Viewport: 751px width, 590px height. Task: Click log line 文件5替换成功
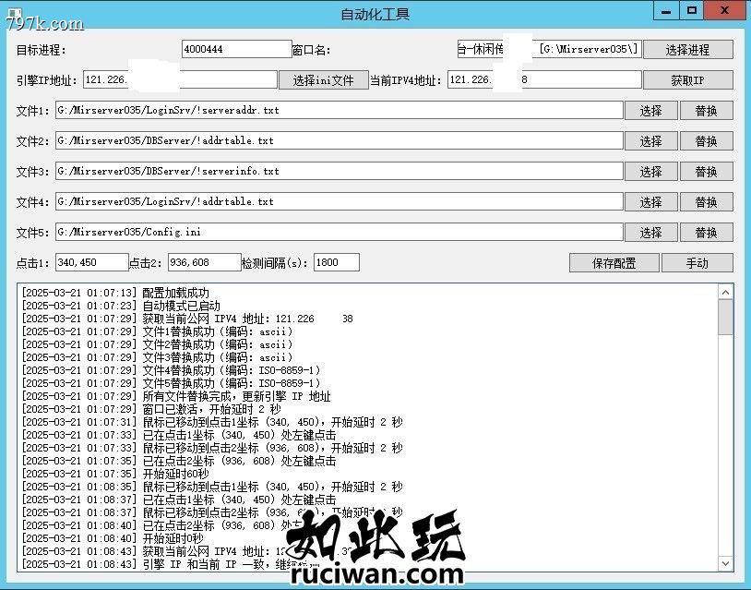171,383
